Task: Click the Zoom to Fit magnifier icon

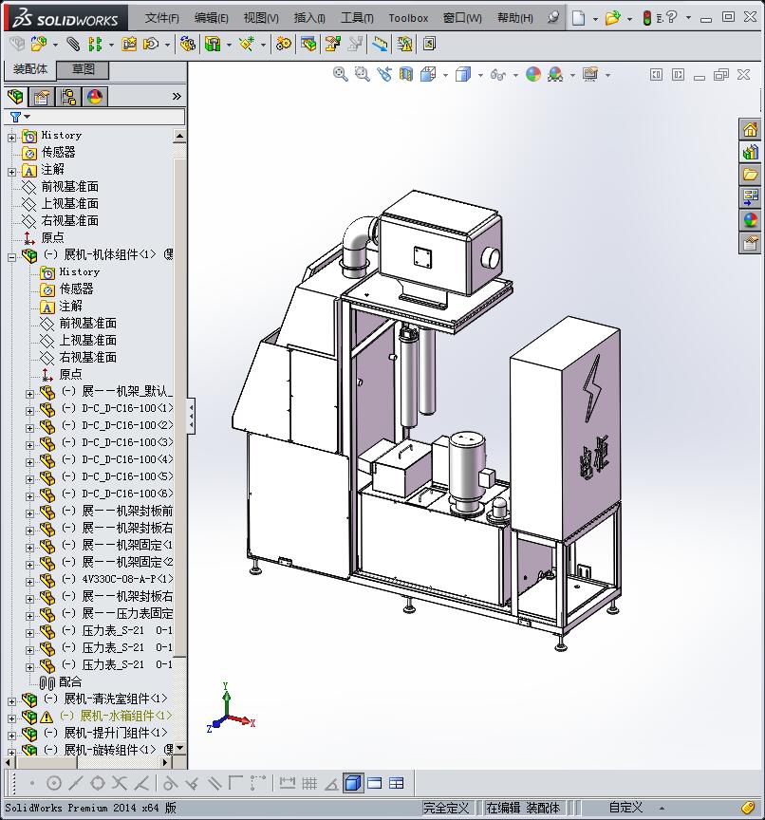Action: coord(341,74)
